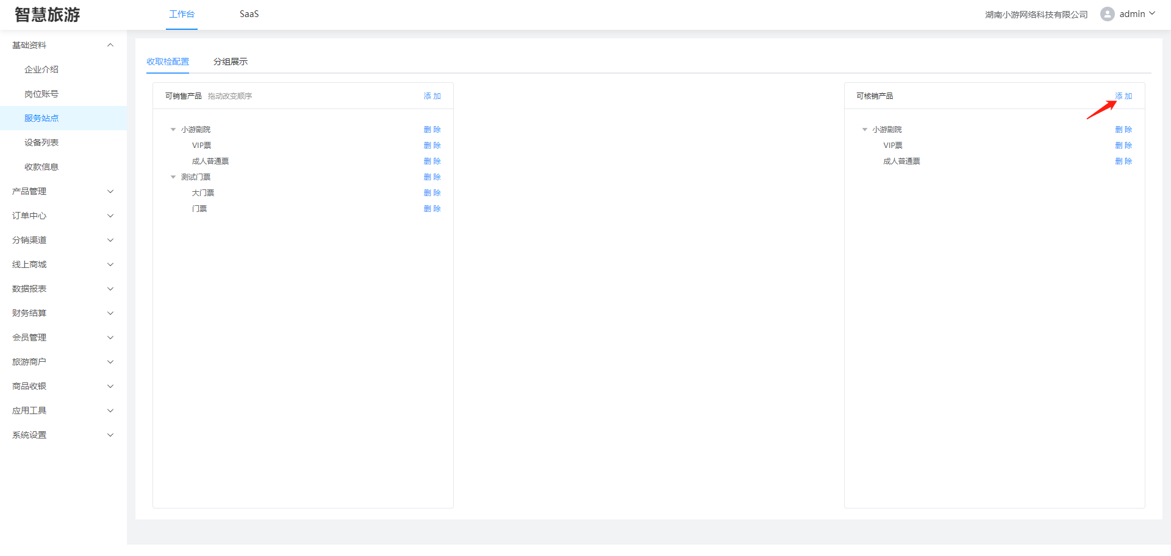The image size is (1171, 556).
Task: Open 企业介绍 in the sidebar
Action: tap(41, 69)
